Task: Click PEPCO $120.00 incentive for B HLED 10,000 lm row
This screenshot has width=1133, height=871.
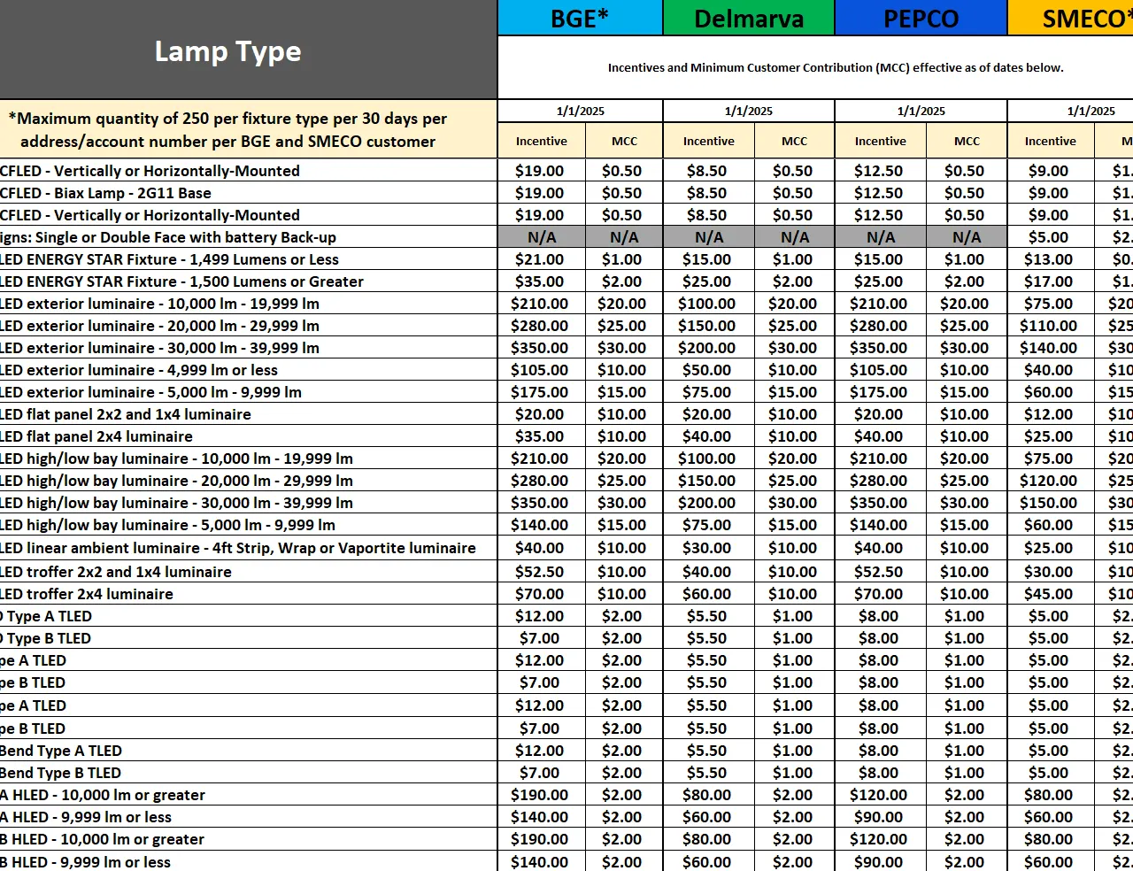Action: [x=879, y=839]
